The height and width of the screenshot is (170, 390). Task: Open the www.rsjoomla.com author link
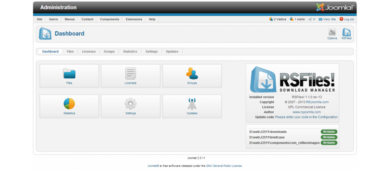pos(307,112)
